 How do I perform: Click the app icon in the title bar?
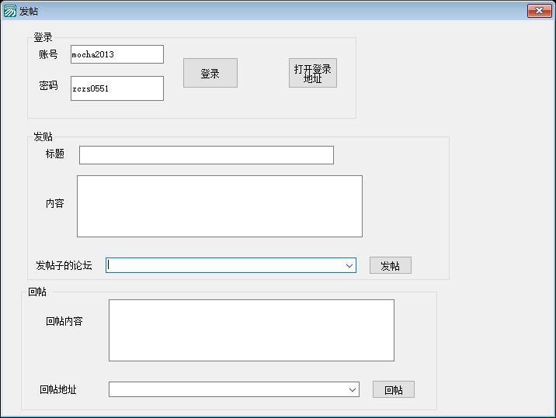pos(9,11)
